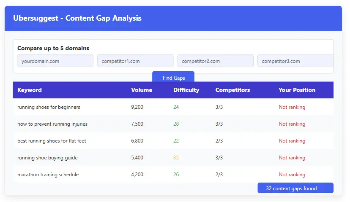Sort by the Difficulty column header
The image size is (350, 202).
click(x=186, y=90)
